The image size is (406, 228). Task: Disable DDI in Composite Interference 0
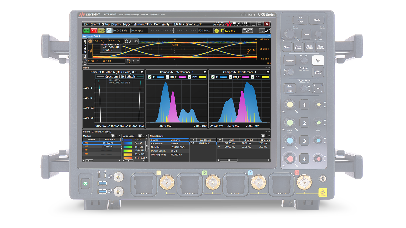(190, 77)
